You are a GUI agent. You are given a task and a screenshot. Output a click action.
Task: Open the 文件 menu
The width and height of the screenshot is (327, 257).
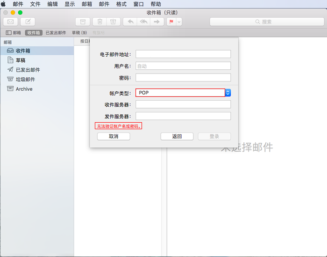click(x=35, y=4)
